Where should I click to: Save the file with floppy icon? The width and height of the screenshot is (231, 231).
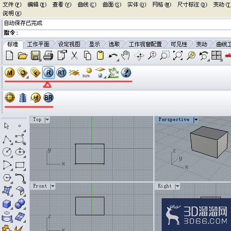36,55
